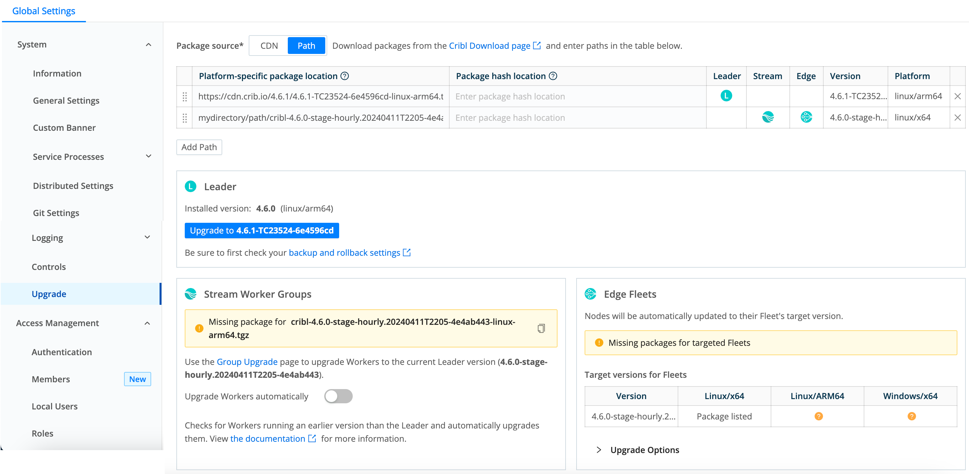969x474 pixels.
Task: Open the Group Upgrade page link
Action: pyautogui.click(x=247, y=362)
